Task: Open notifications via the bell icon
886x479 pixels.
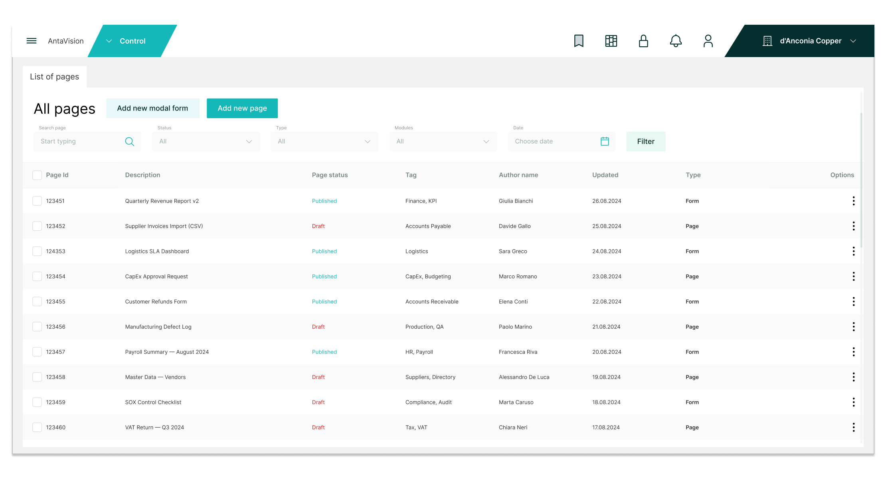Action: click(676, 41)
